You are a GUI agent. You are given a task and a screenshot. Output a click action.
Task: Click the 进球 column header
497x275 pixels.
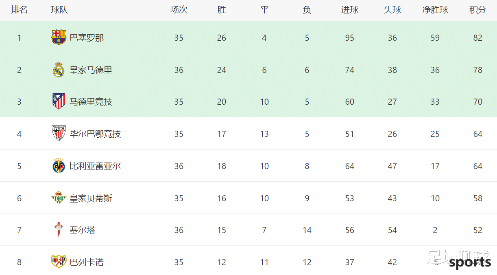(349, 10)
